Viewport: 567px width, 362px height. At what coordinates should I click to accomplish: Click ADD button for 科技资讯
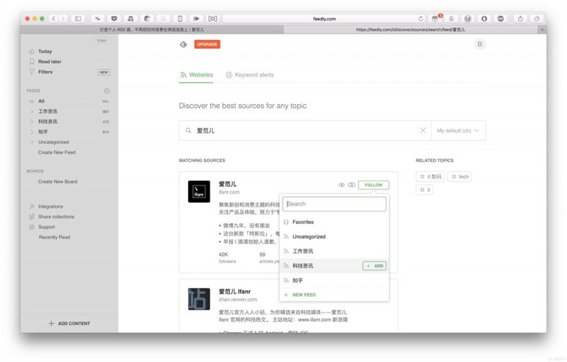pyautogui.click(x=374, y=266)
